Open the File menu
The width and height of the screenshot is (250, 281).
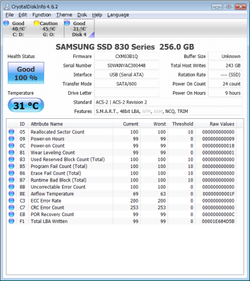tap(9, 15)
